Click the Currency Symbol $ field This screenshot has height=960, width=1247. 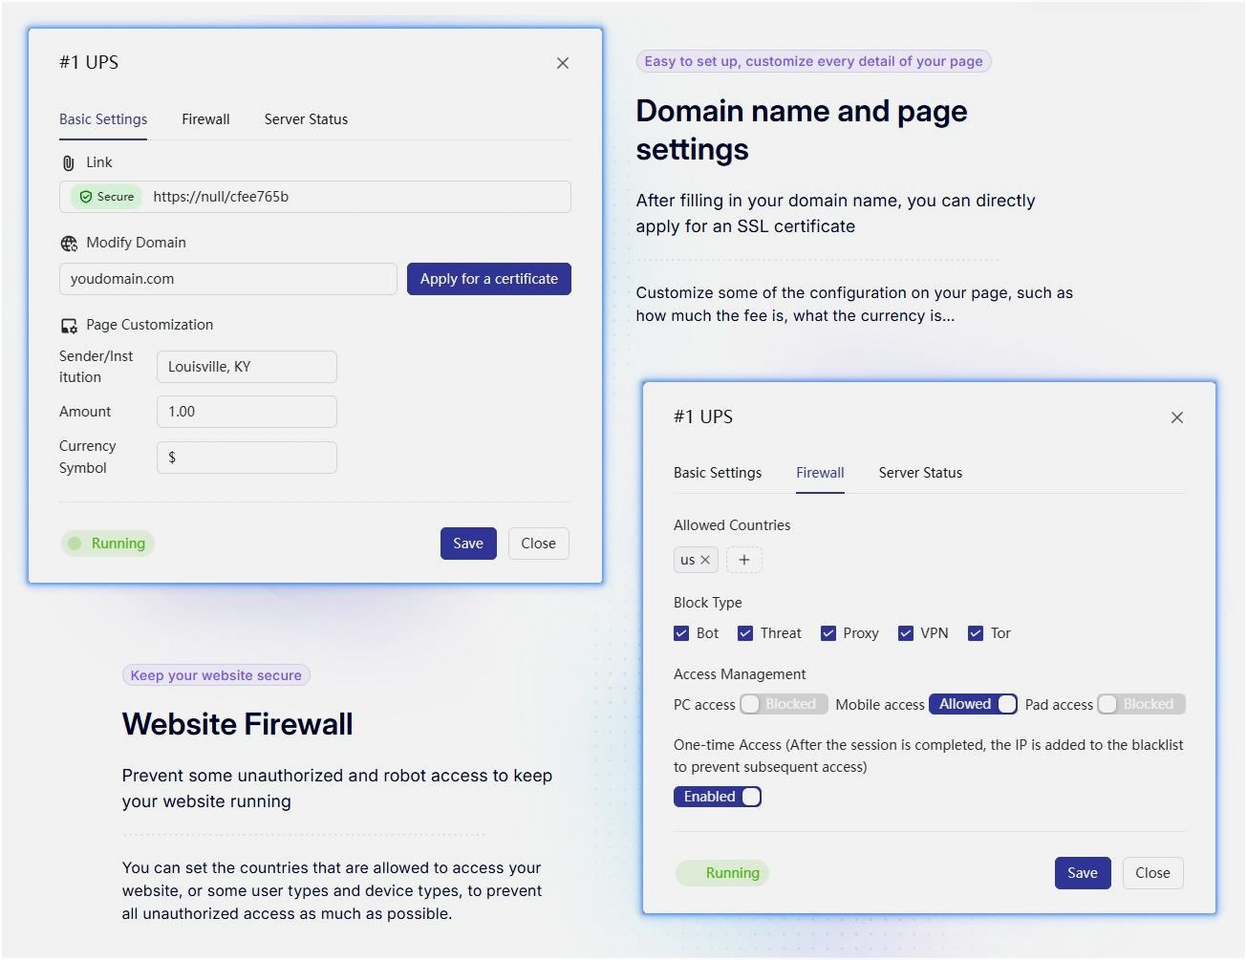247,458
